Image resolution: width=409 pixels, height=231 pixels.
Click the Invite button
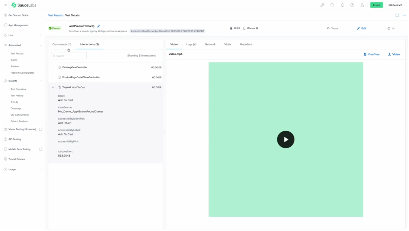(376, 5)
